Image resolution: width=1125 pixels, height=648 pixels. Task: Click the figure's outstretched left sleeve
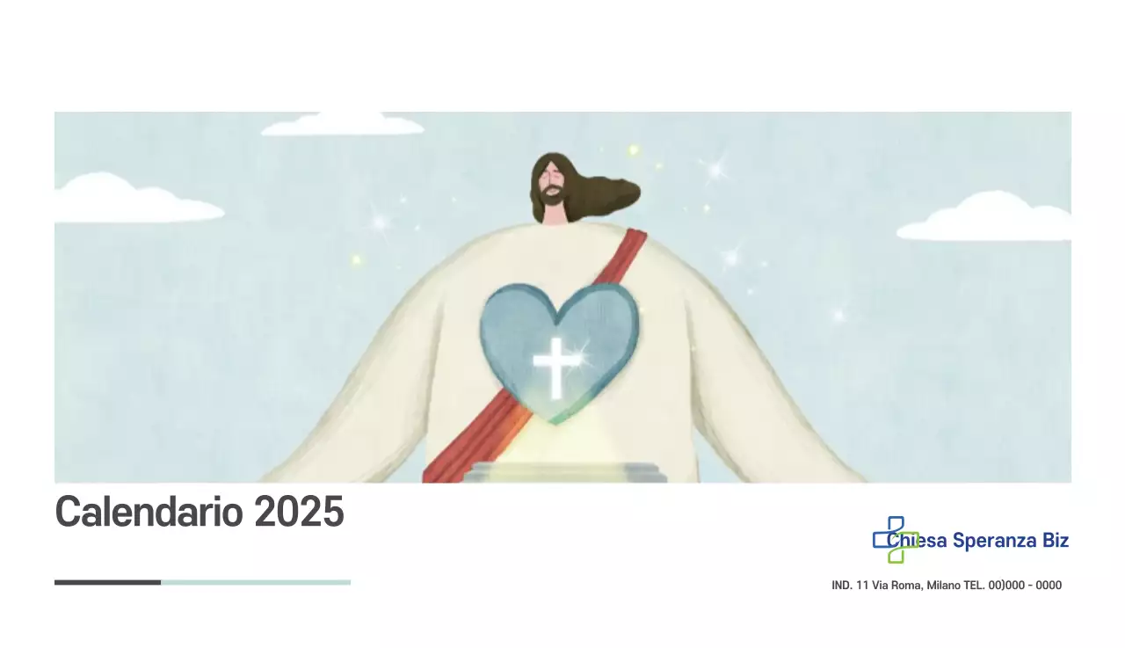pyautogui.click(x=352, y=396)
